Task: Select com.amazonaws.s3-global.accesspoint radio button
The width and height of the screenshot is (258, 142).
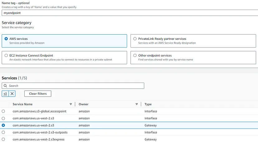Action: 3,111
